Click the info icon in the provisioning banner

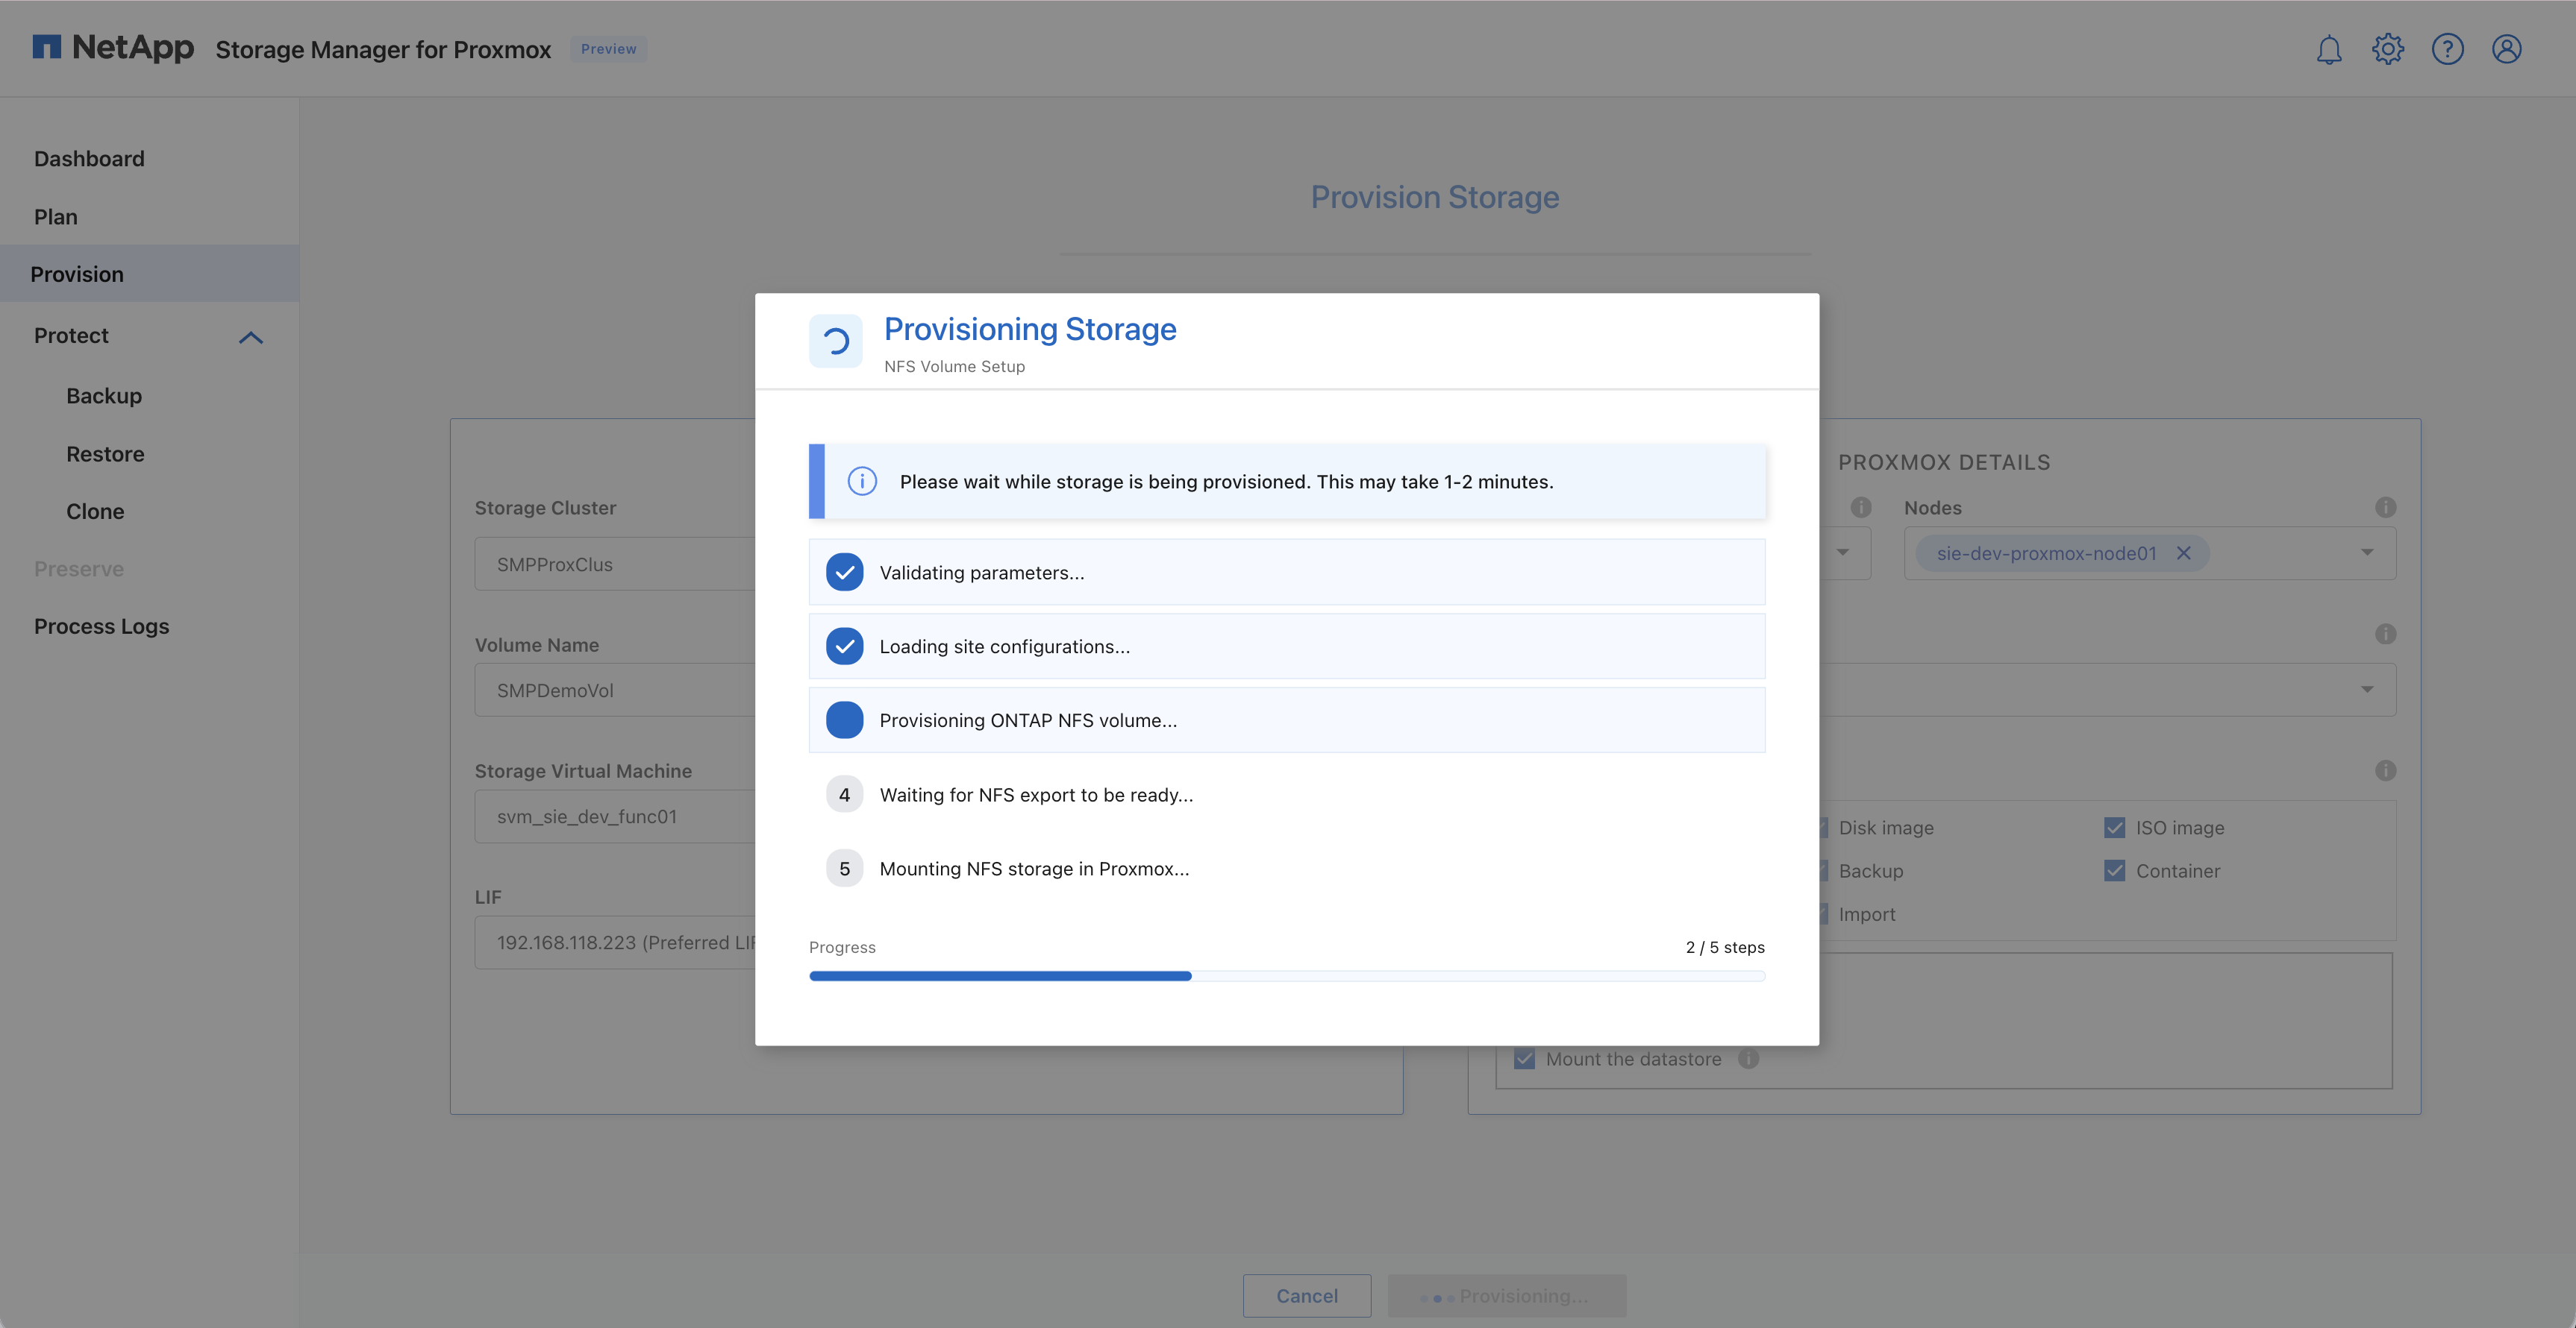pos(862,481)
